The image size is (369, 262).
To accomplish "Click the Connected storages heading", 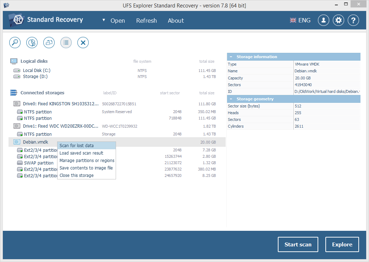I will point(42,93).
